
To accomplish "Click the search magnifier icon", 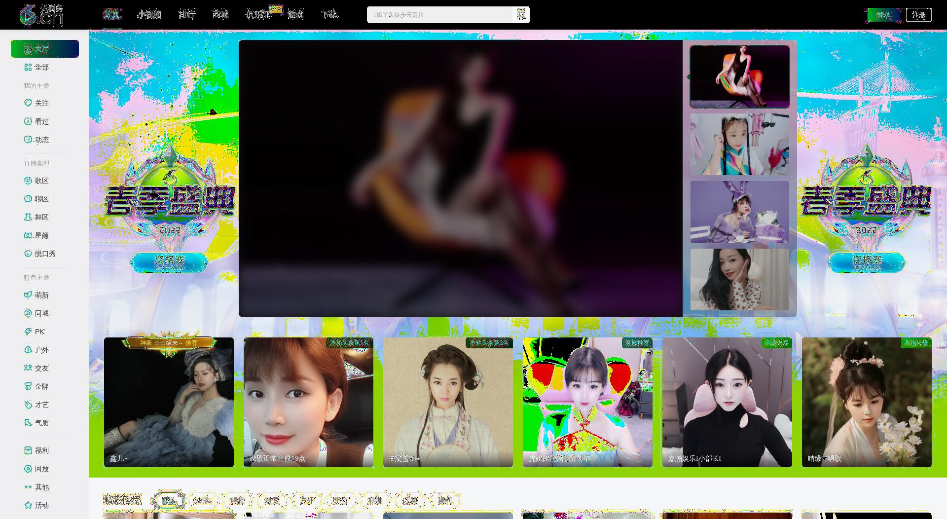I will (x=521, y=14).
